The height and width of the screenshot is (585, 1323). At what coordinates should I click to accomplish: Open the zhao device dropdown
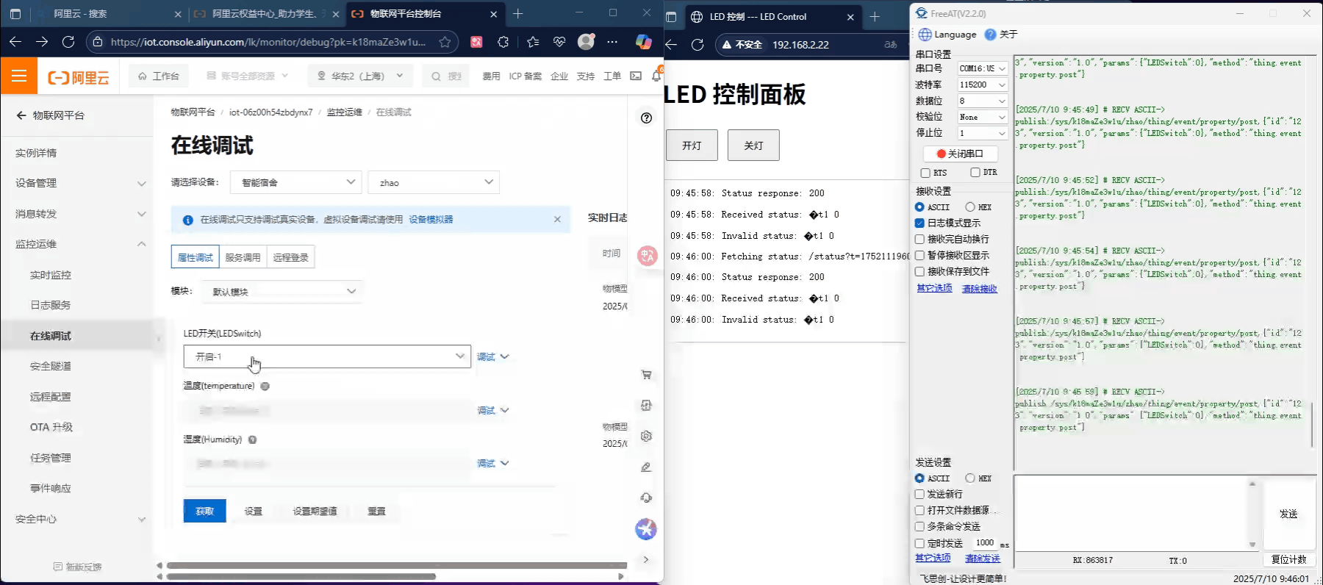point(434,182)
